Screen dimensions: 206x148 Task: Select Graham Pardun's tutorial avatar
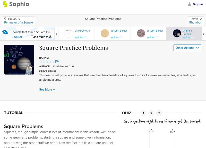click(x=177, y=33)
